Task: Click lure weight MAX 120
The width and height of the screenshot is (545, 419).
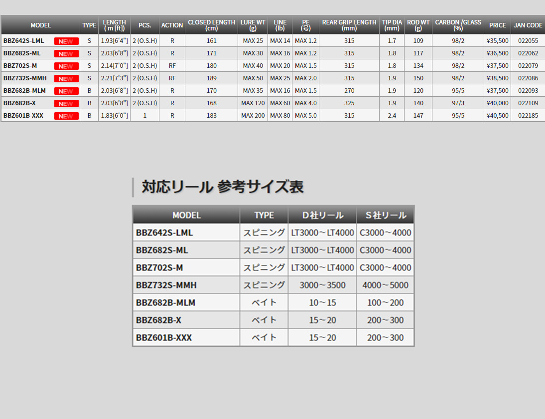Action: tap(253, 103)
